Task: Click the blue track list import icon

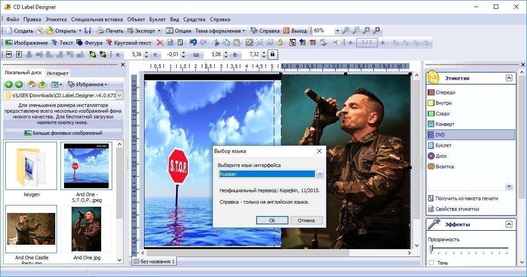Action: pos(303,43)
